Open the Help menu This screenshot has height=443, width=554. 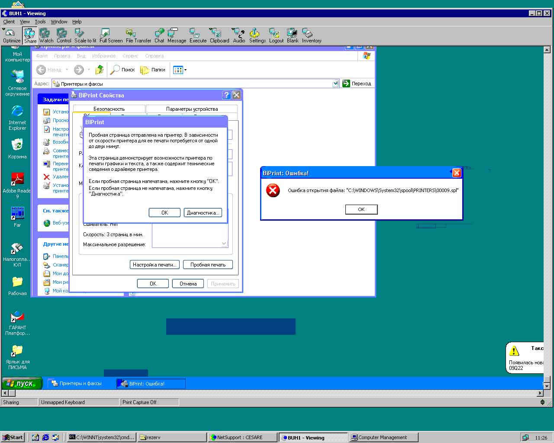point(77,22)
